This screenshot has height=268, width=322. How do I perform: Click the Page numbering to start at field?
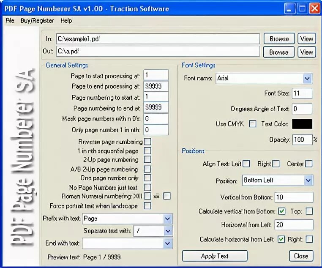156,96
